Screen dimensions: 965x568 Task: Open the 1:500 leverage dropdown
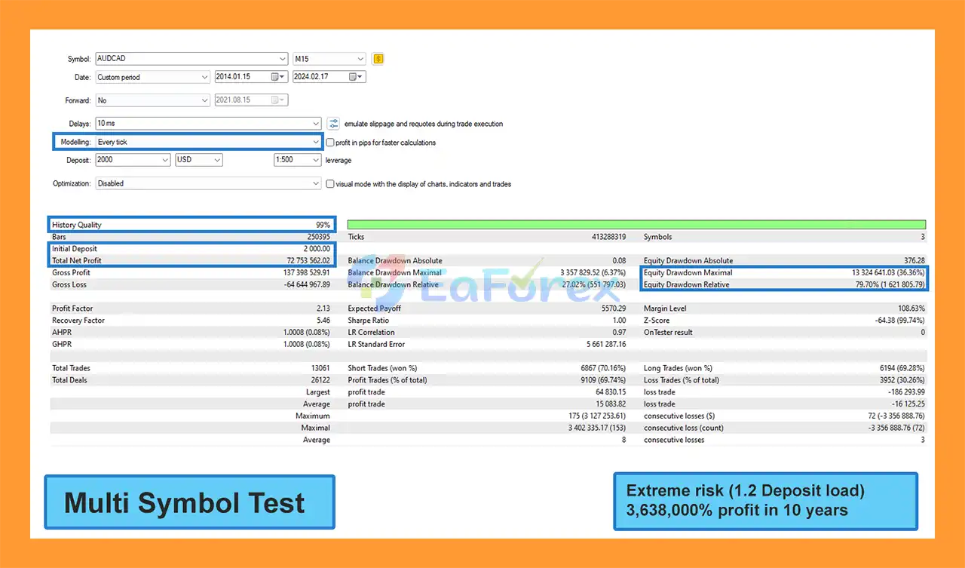coord(316,160)
